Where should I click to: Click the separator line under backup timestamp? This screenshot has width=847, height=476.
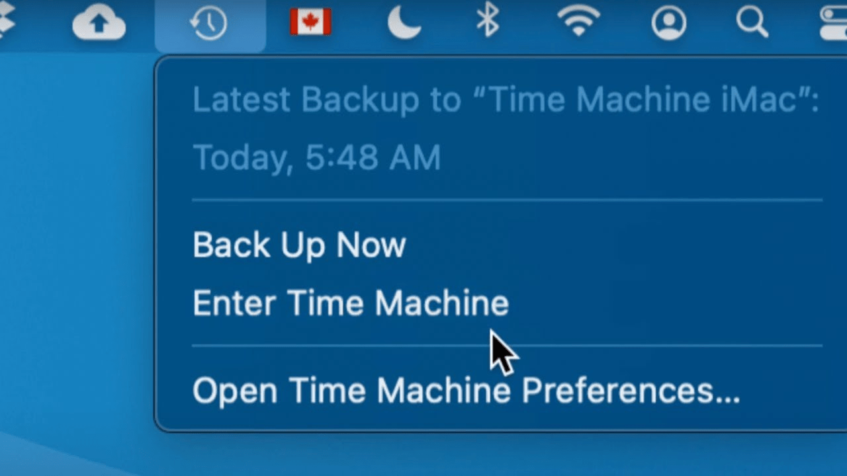point(507,200)
